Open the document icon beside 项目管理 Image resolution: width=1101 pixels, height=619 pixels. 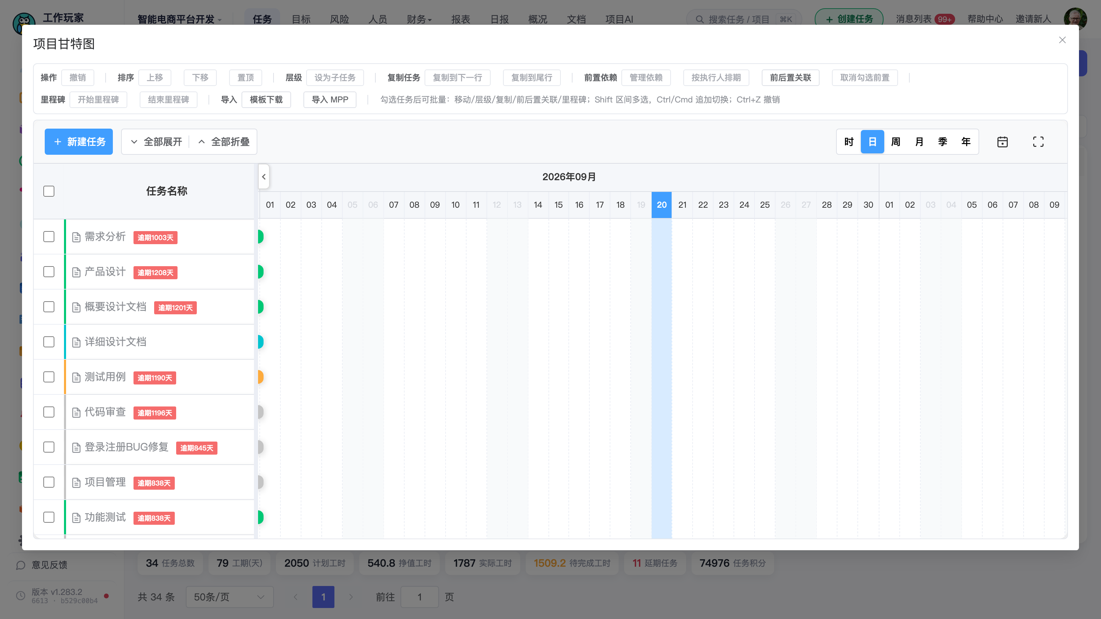76,483
